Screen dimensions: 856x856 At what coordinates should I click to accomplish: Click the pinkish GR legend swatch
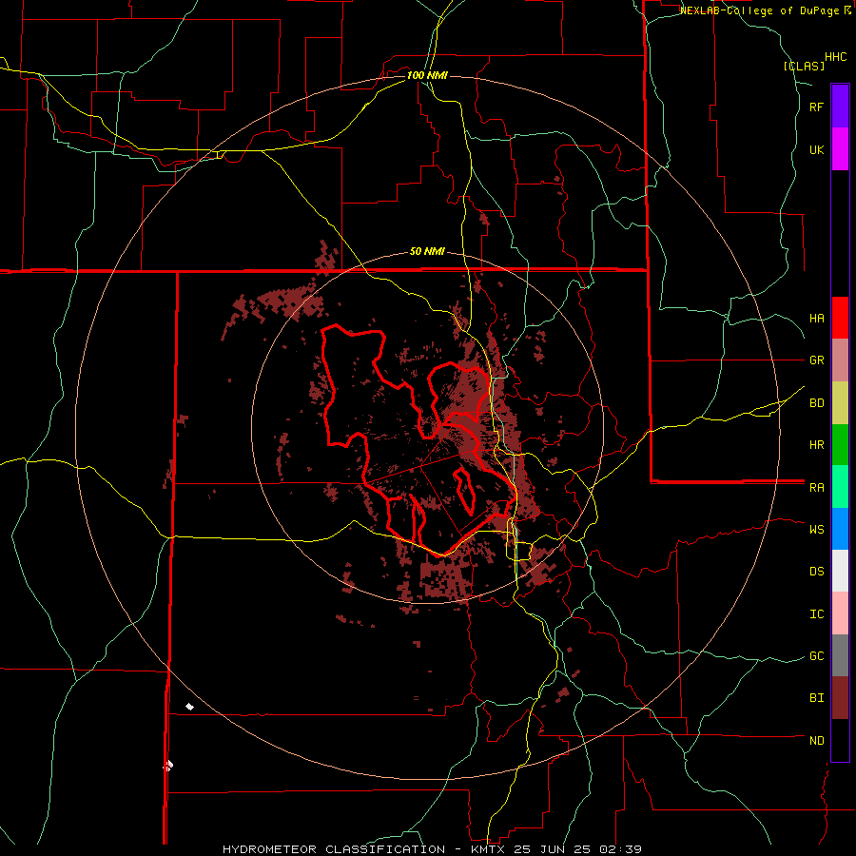click(x=840, y=360)
